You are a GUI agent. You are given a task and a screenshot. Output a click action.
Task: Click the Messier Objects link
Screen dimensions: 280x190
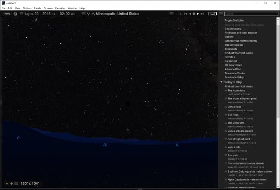point(234,45)
